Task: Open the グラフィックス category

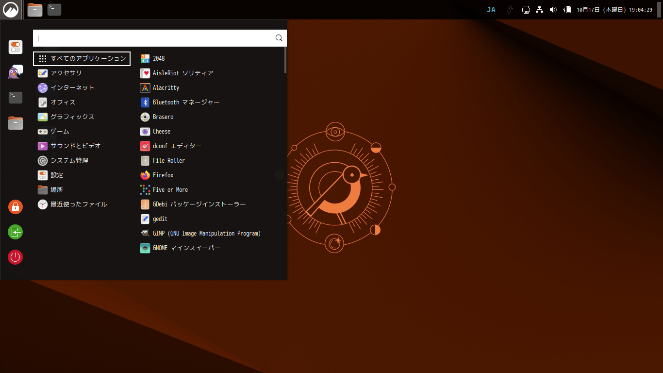Action: click(72, 117)
